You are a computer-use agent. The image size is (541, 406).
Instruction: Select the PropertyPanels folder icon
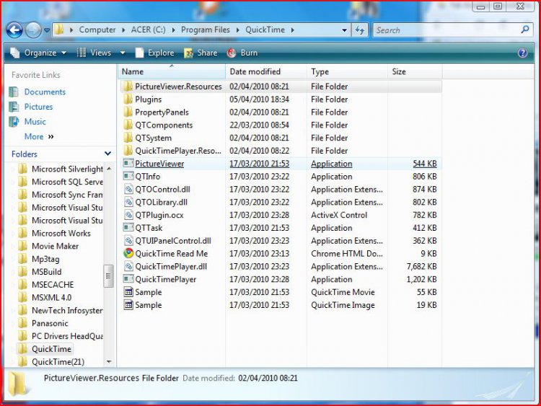[x=128, y=112]
